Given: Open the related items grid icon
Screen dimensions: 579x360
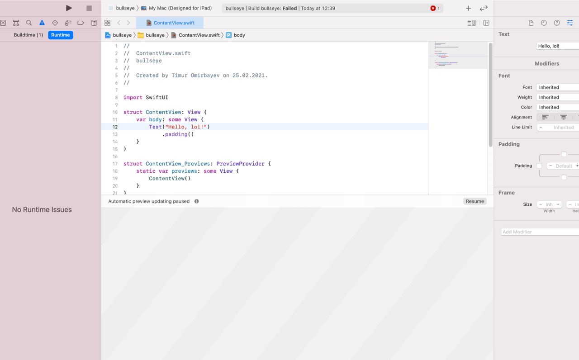Looking at the screenshot, I should pos(107,23).
